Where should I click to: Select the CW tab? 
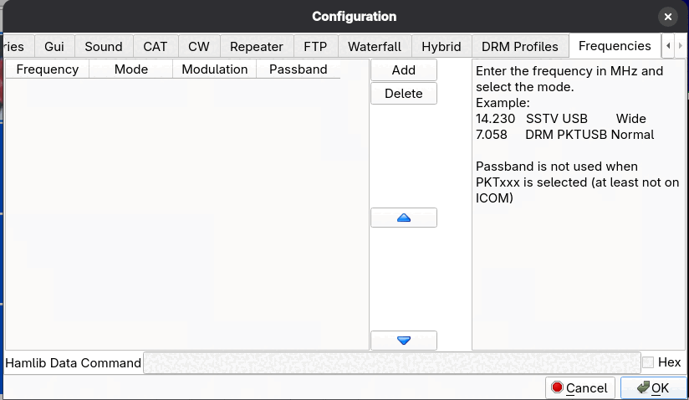coord(199,47)
